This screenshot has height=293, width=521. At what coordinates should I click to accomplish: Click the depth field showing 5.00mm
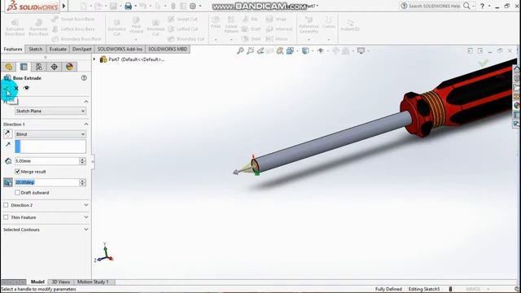point(47,161)
